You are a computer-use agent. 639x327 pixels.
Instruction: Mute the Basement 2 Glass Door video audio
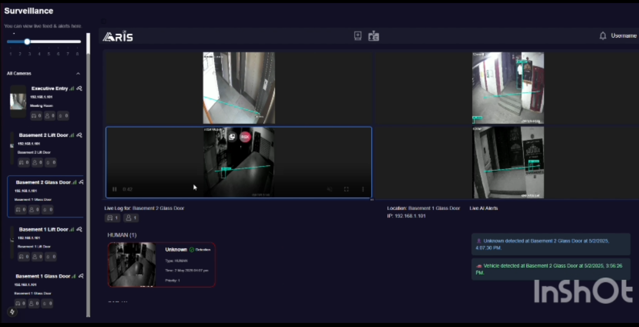pos(329,189)
